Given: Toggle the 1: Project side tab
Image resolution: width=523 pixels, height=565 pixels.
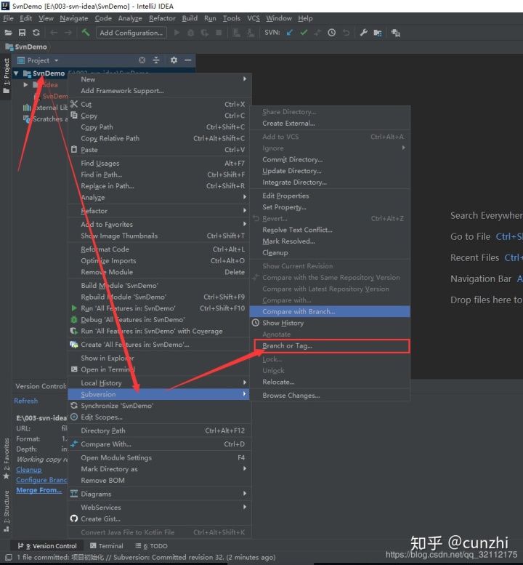Looking at the screenshot, I should click(7, 76).
